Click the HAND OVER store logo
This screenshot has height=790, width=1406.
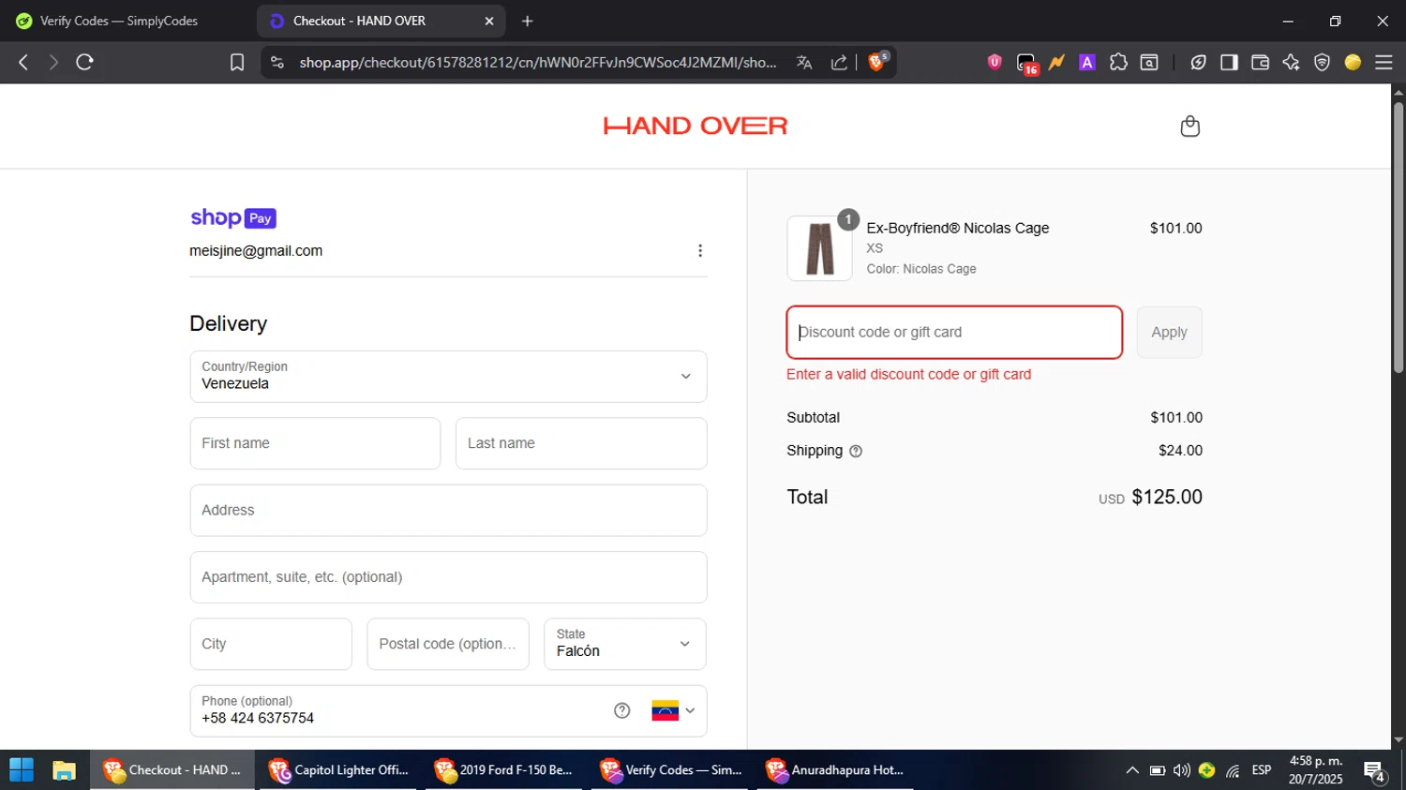696,126
